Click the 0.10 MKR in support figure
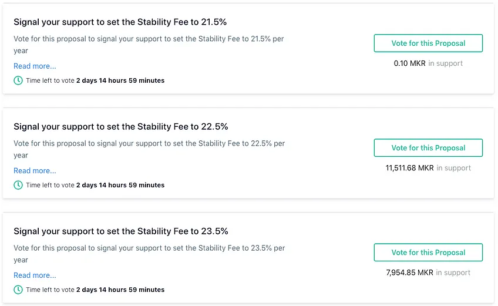 point(428,63)
